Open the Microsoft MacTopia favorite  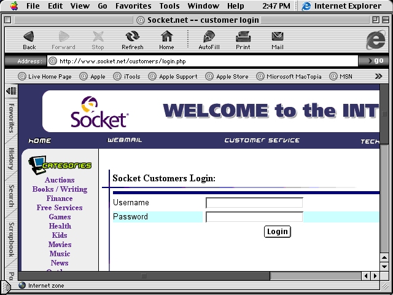click(289, 76)
